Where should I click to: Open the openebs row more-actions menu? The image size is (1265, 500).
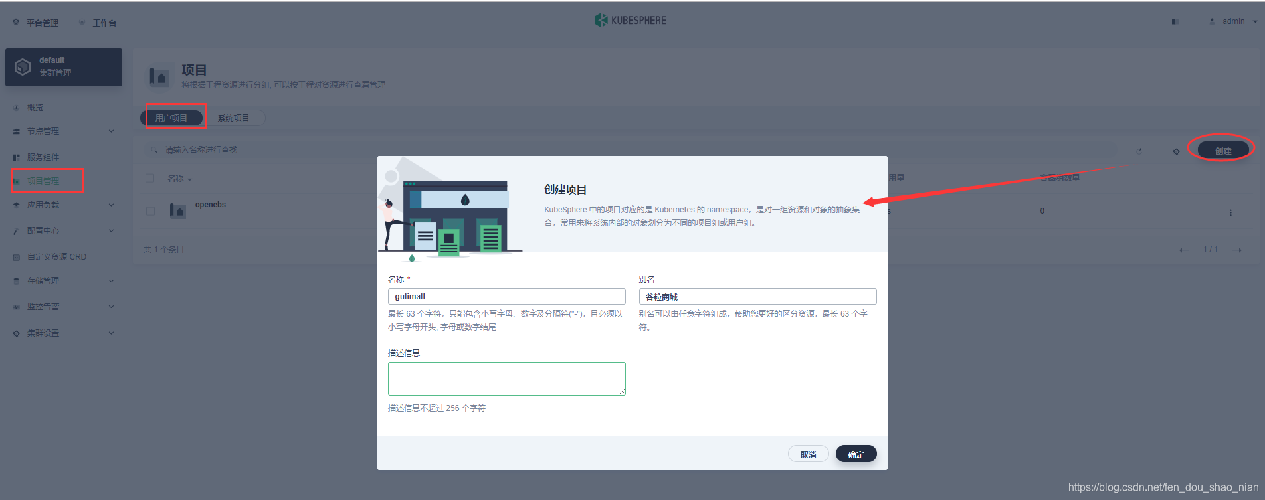click(1230, 212)
